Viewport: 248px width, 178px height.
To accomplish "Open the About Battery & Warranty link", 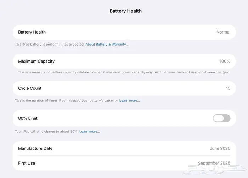I will click(107, 44).
